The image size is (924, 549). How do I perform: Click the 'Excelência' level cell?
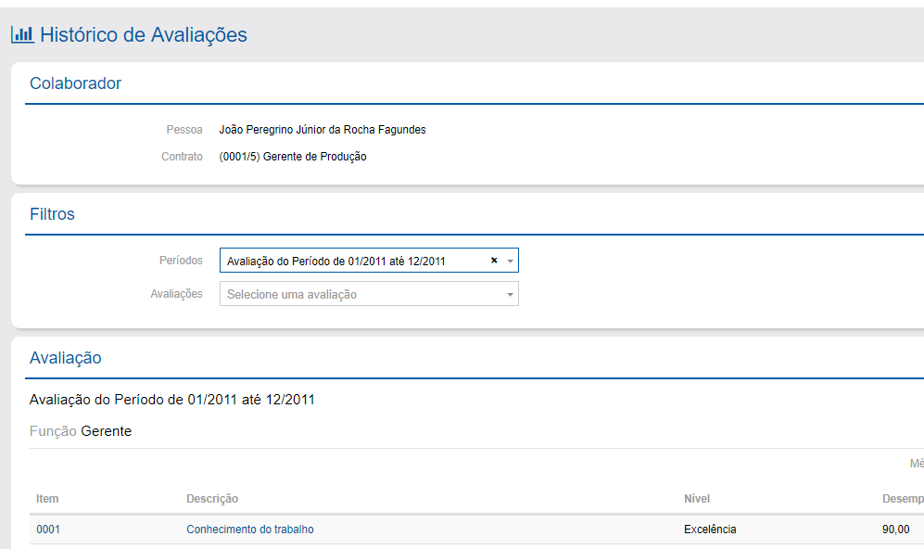[x=710, y=530]
